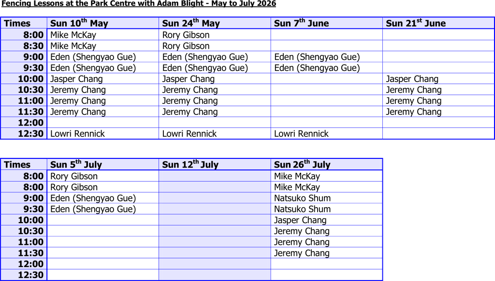Click Jeremy Chang at 11:30 on 26th July

[302, 253]
